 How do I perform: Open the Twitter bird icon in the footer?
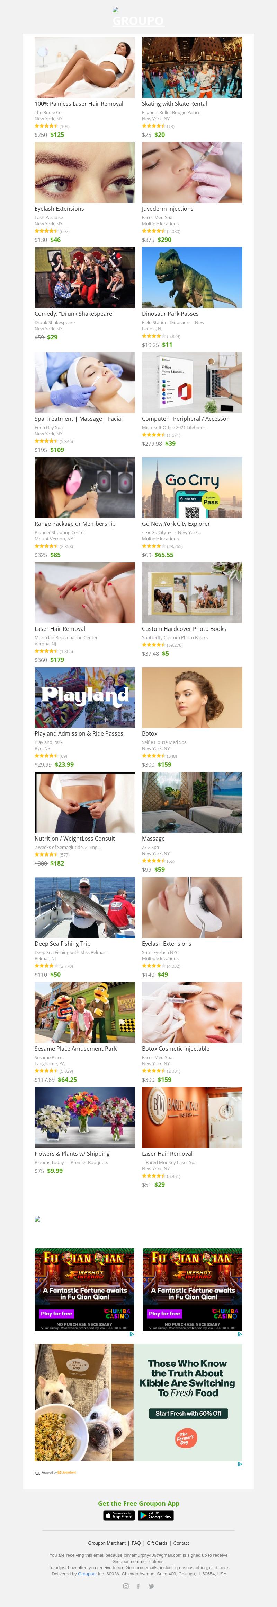coord(151,1586)
